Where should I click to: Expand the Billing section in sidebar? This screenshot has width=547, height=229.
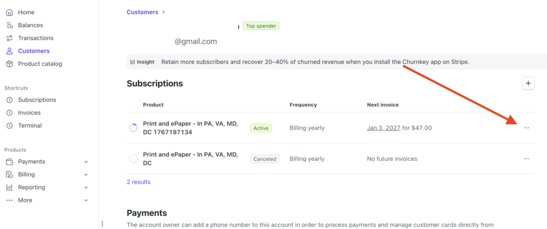pyautogui.click(x=86, y=174)
